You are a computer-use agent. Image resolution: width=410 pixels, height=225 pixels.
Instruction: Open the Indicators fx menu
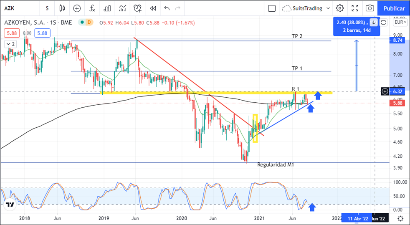pos(92,8)
